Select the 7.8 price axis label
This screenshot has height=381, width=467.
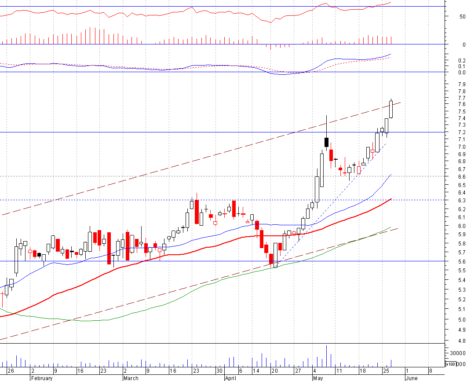(x=462, y=91)
